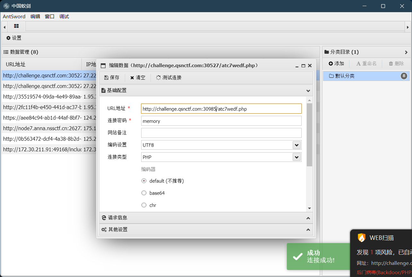412x277 pixels.
Task: Maximize the 编辑数据 dialog
Action: click(x=304, y=66)
